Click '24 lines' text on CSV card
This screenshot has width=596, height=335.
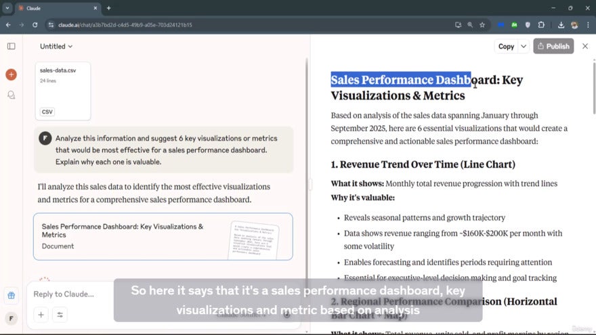click(x=48, y=81)
